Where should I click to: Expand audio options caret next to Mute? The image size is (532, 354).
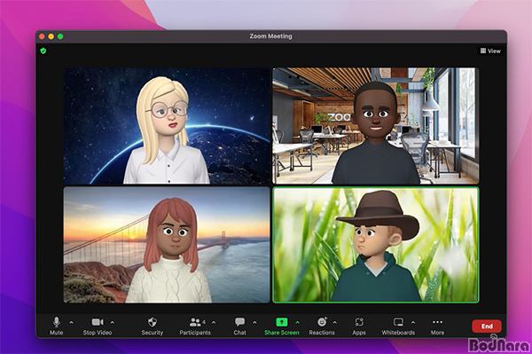coord(71,322)
